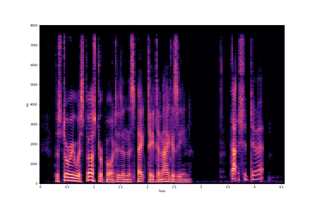Image resolution: width=316 pixels, height=210 pixels.
Task: Select the 0.5 time tick label
Action: pos(67,187)
